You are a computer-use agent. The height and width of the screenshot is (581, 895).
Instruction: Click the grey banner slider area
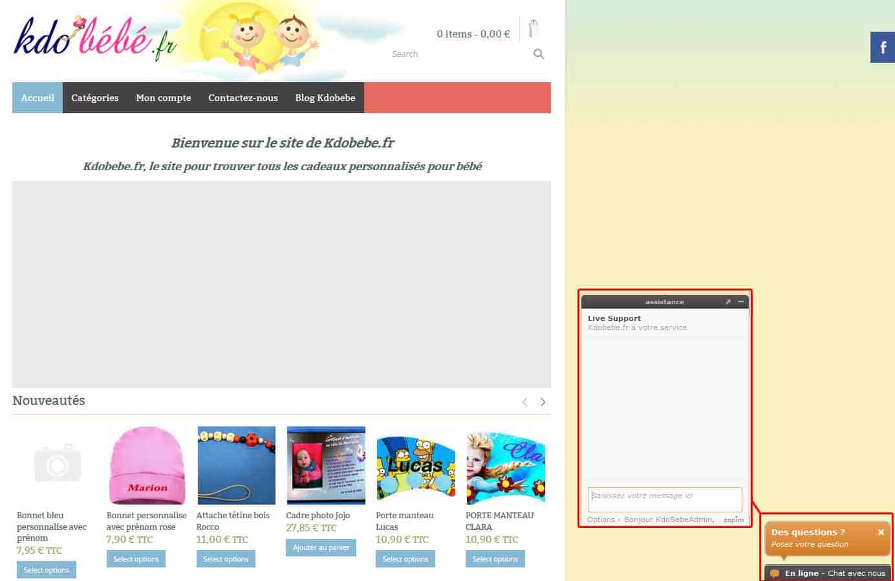[x=281, y=285]
